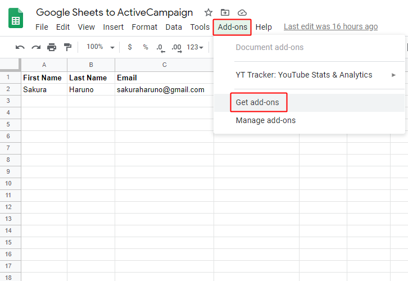The height and width of the screenshot is (281, 408).
Task: Select the Haruno cell
Action: tap(91, 89)
